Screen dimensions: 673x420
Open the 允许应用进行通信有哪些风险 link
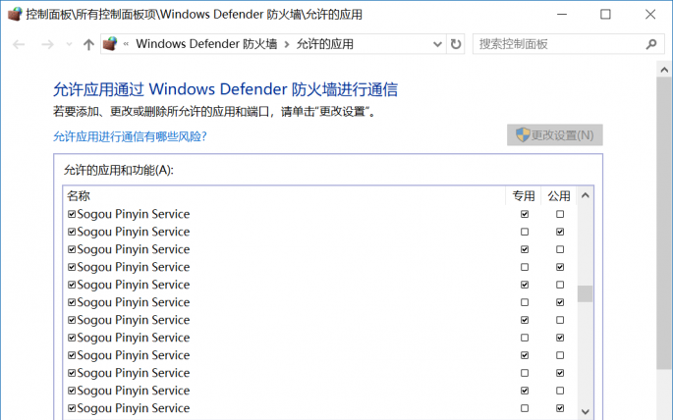point(130,136)
